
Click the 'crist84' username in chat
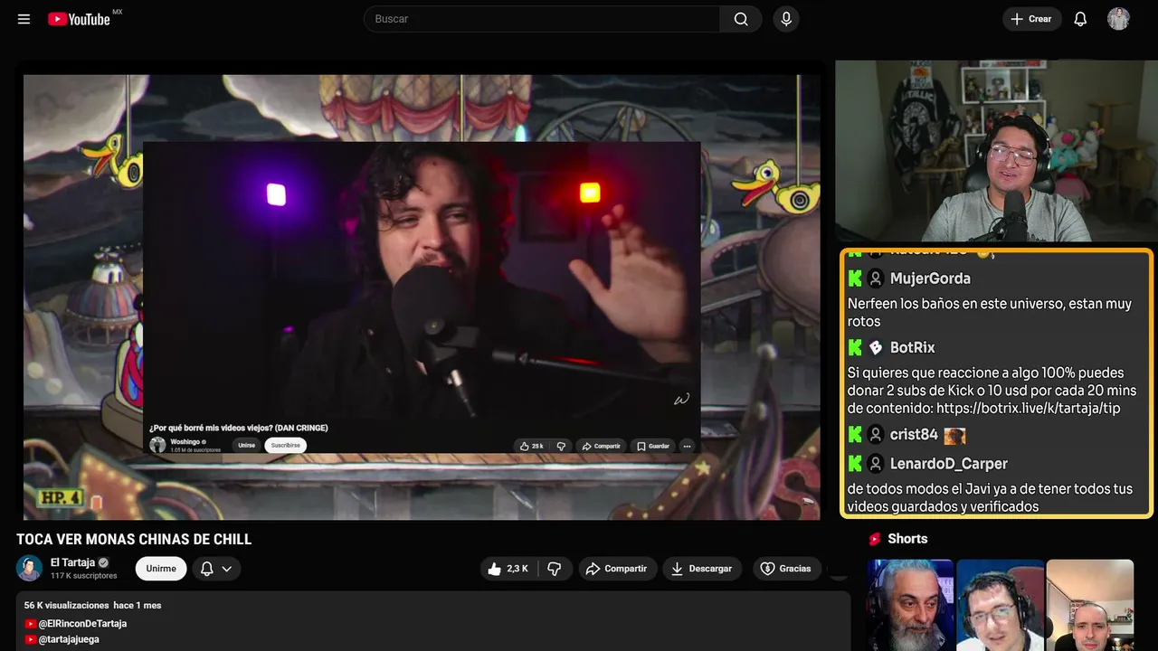point(914,435)
